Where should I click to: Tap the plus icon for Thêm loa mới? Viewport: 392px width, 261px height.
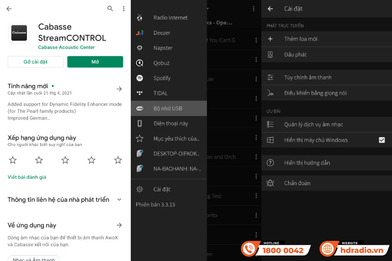270,39
